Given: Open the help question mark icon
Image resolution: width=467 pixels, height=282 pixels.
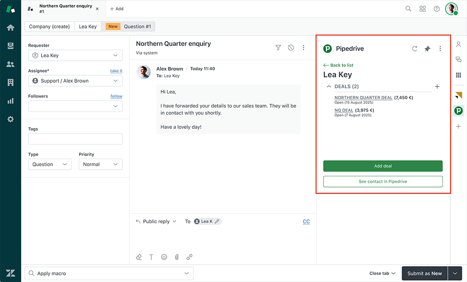Looking at the screenshot, I should 437,8.
